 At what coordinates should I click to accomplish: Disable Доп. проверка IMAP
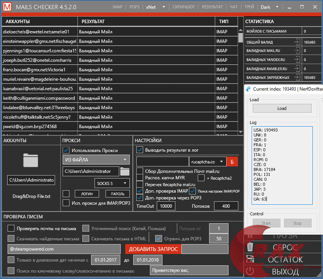pos(140,191)
